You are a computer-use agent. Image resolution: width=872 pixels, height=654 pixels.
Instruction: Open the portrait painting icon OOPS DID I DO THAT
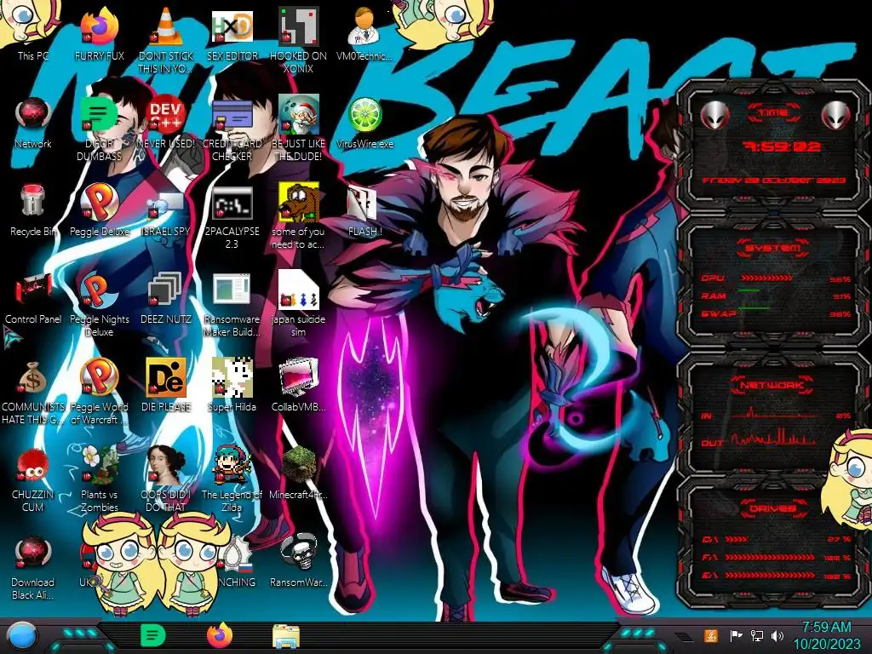pos(166,479)
